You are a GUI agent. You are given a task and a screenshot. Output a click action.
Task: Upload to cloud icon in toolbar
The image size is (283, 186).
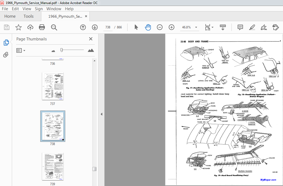(x=30, y=27)
